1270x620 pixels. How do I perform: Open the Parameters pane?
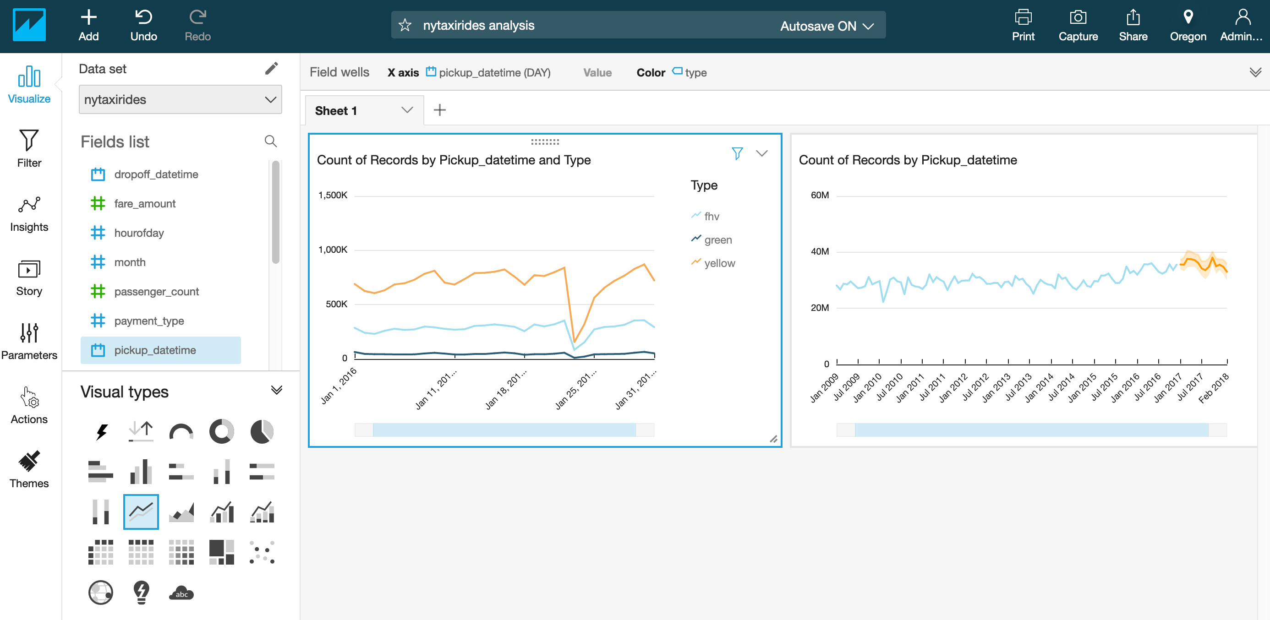pyautogui.click(x=29, y=341)
